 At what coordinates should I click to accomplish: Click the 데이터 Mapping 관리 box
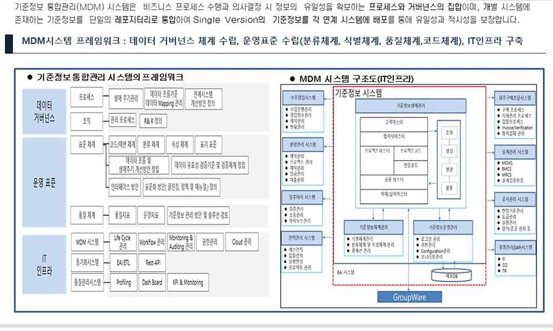click(x=164, y=99)
